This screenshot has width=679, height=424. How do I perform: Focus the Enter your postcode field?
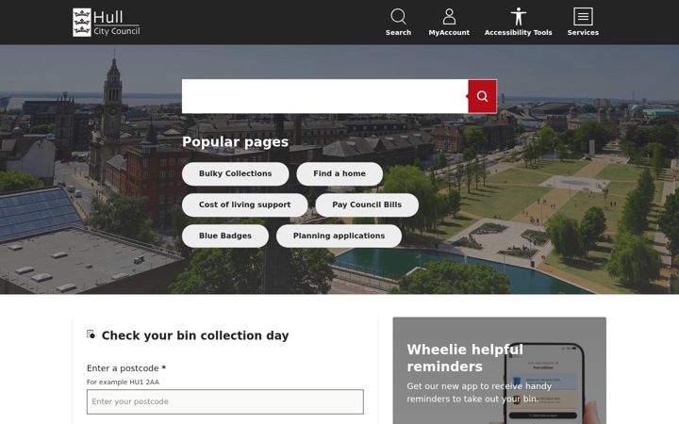point(225,401)
